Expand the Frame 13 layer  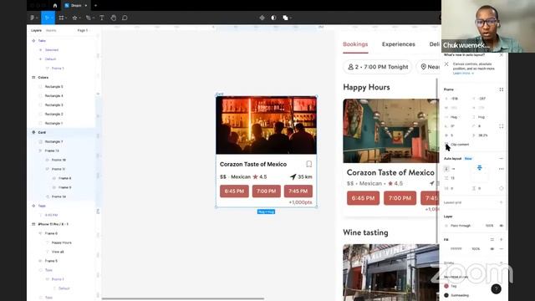click(x=40, y=150)
